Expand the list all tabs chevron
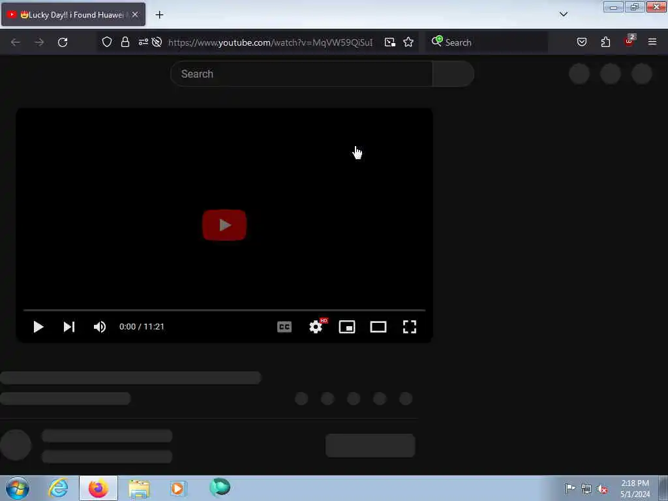 (563, 14)
